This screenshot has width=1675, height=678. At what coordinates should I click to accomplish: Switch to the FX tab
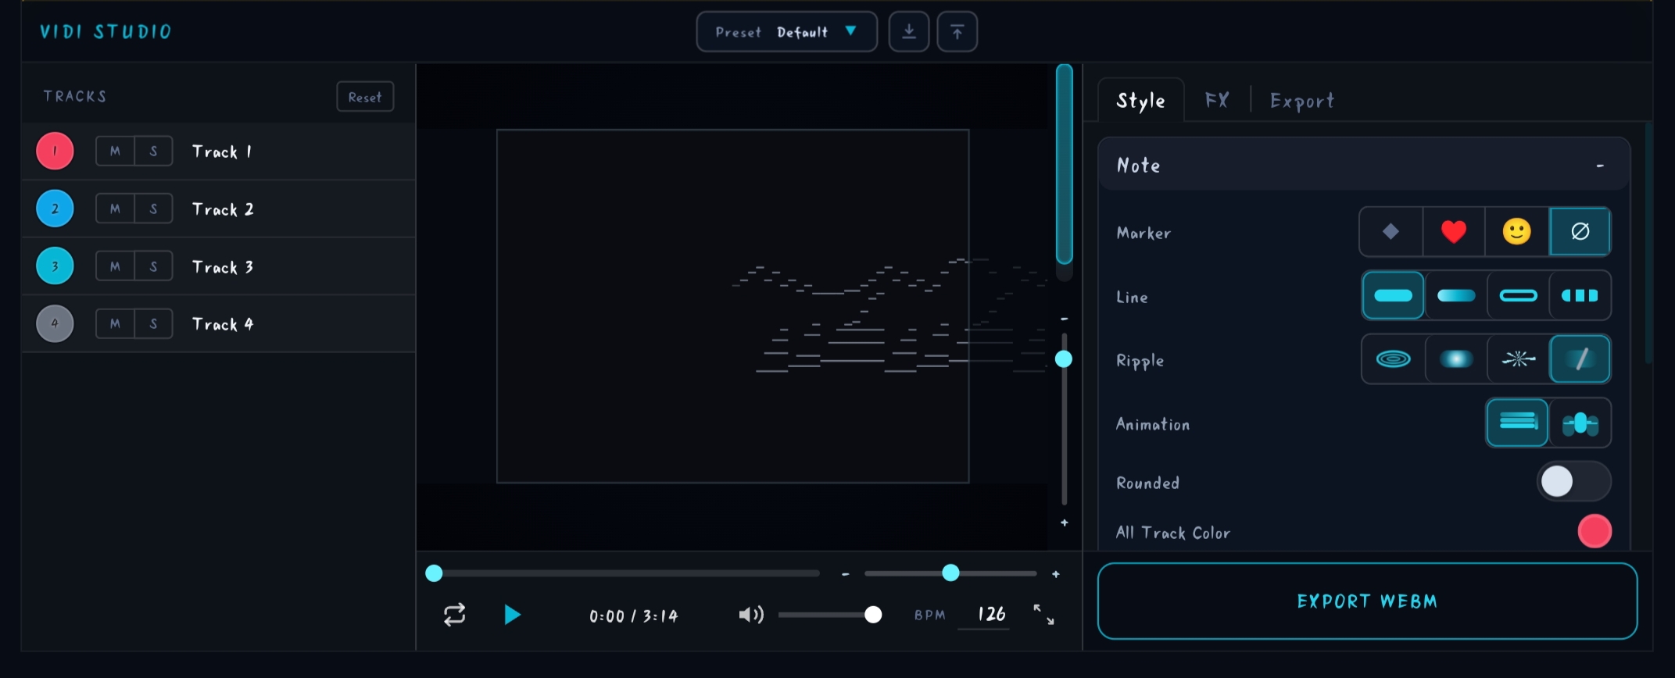click(x=1216, y=101)
